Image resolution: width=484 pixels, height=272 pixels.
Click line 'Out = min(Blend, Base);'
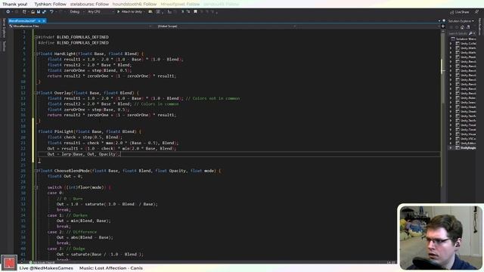pos(83,221)
